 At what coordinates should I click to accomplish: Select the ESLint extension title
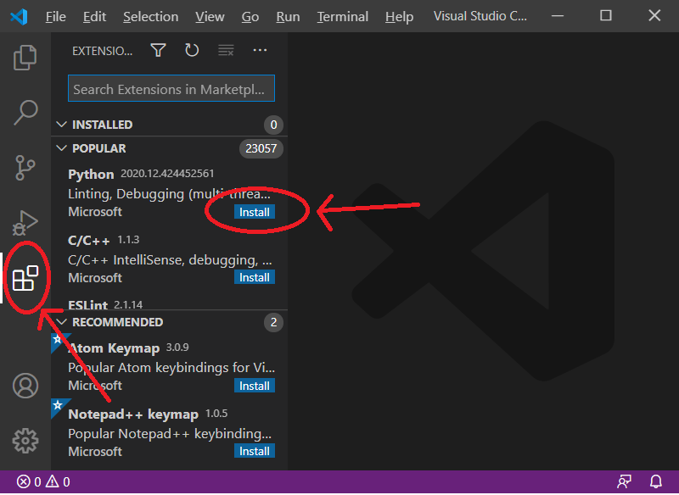pos(88,305)
